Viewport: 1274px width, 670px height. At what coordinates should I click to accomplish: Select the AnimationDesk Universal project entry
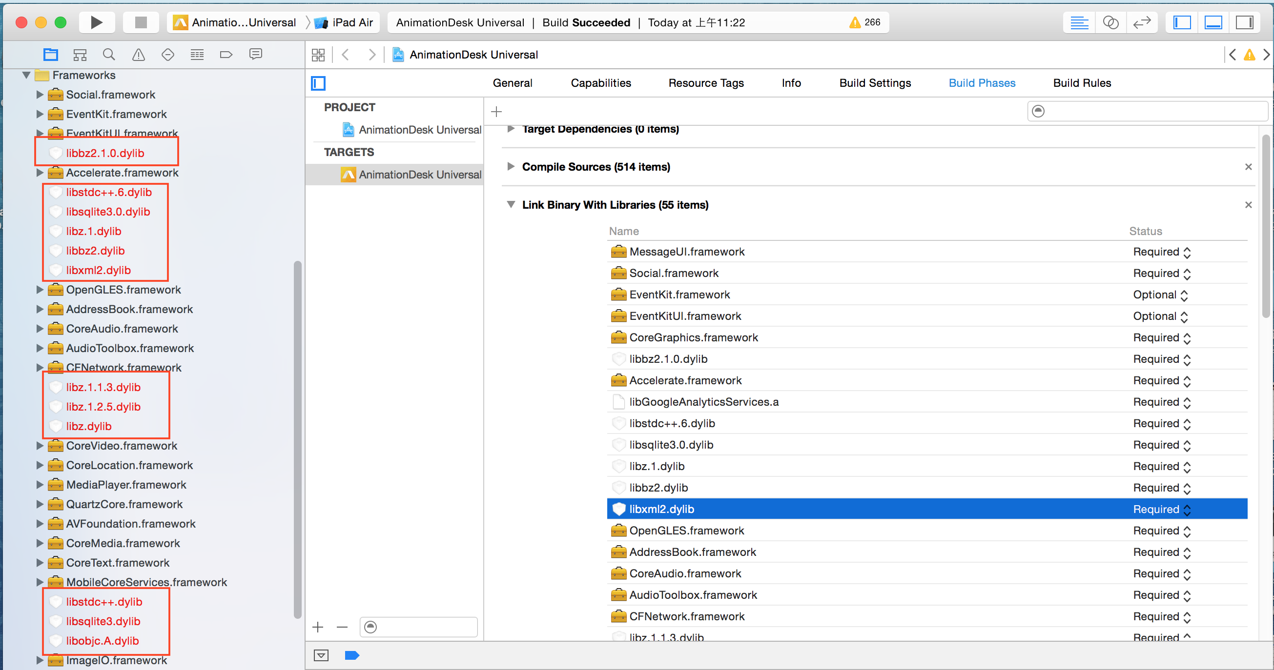click(x=411, y=129)
